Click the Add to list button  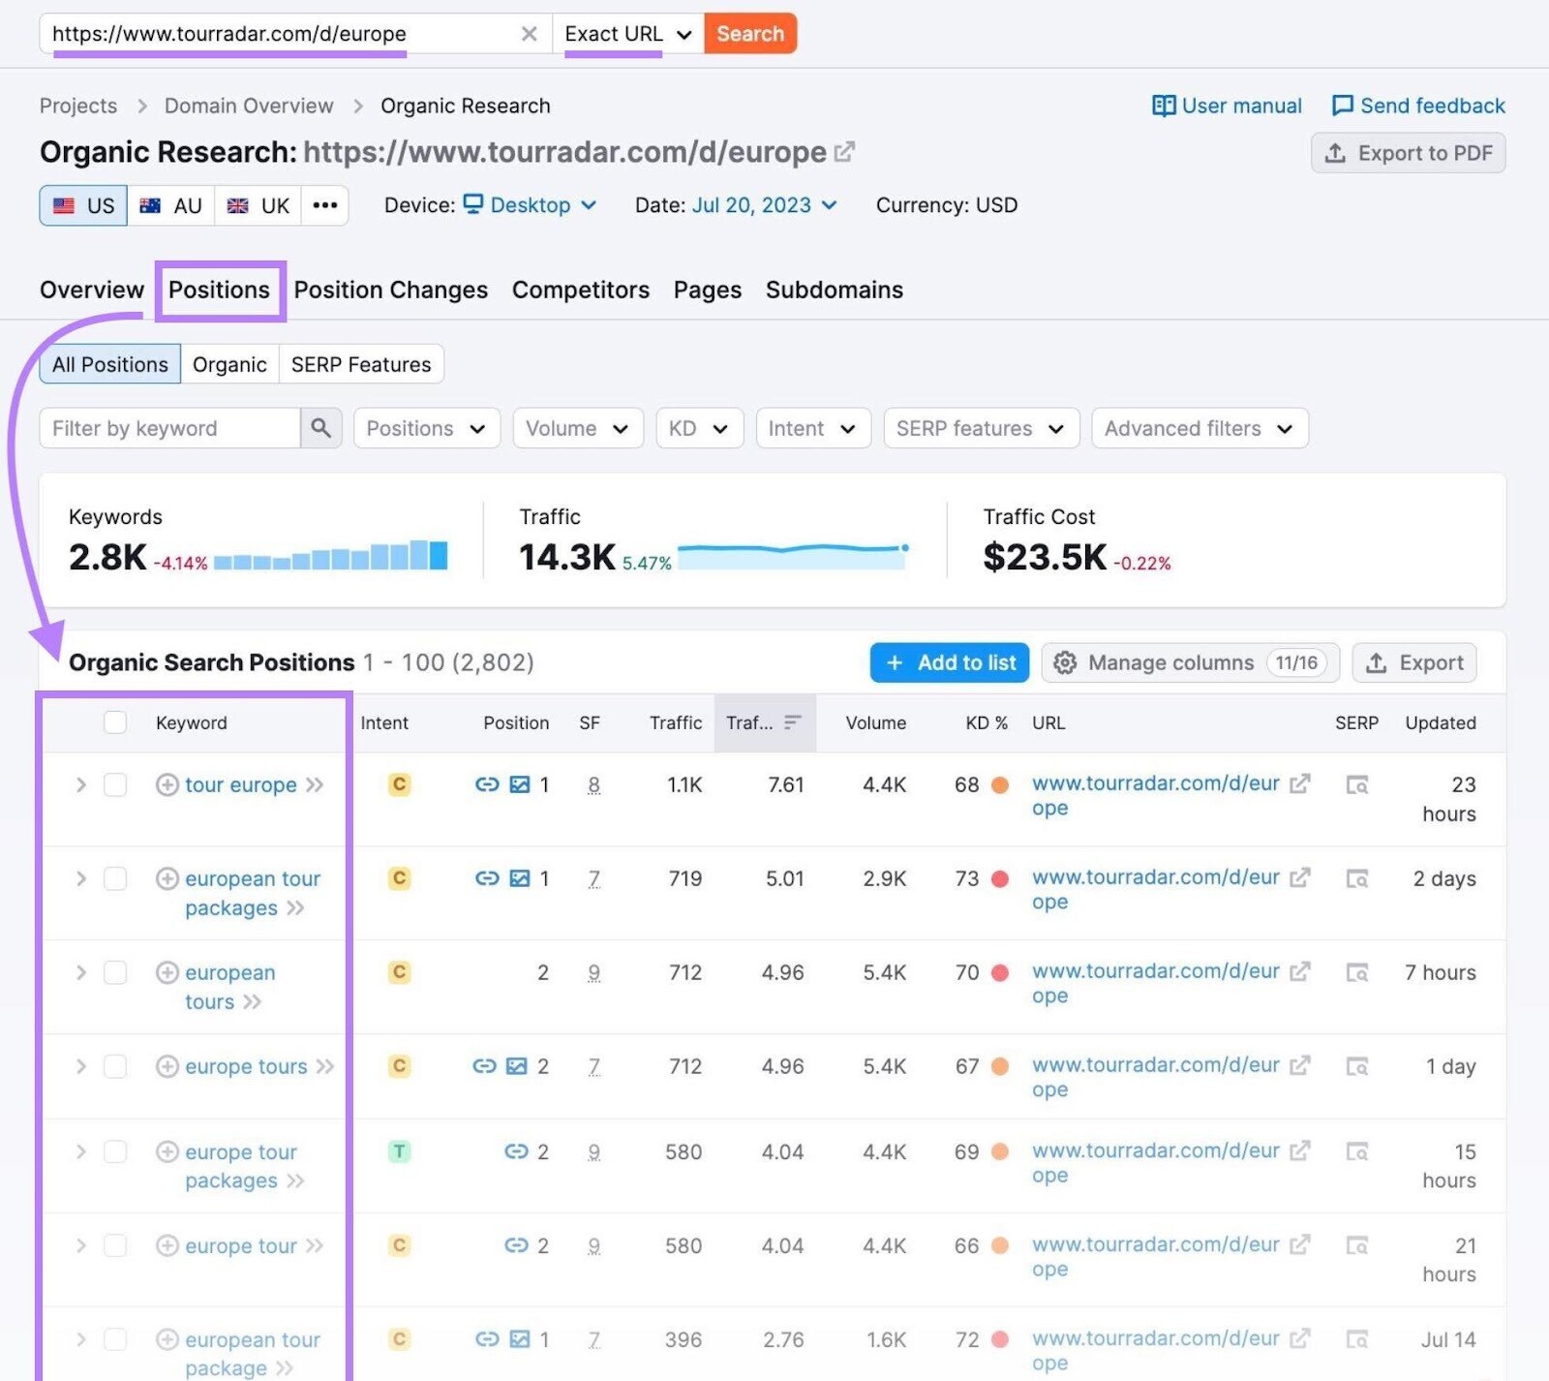point(950,662)
